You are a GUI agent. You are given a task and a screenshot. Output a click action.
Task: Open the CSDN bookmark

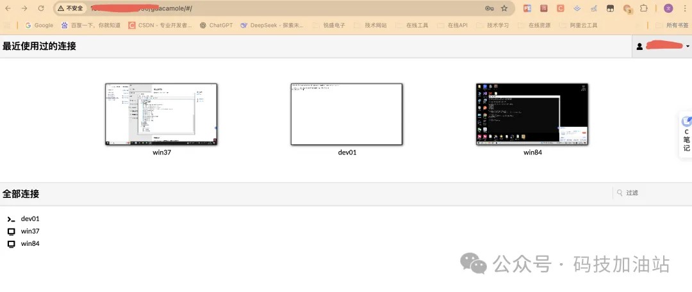point(160,25)
